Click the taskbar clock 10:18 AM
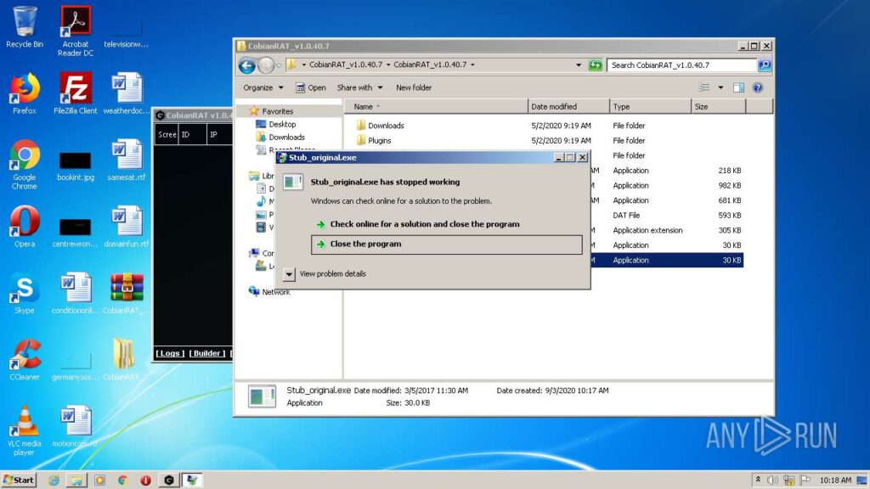This screenshot has width=870, height=489. tap(835, 481)
